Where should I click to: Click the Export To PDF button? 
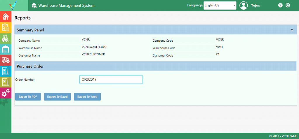(28, 97)
